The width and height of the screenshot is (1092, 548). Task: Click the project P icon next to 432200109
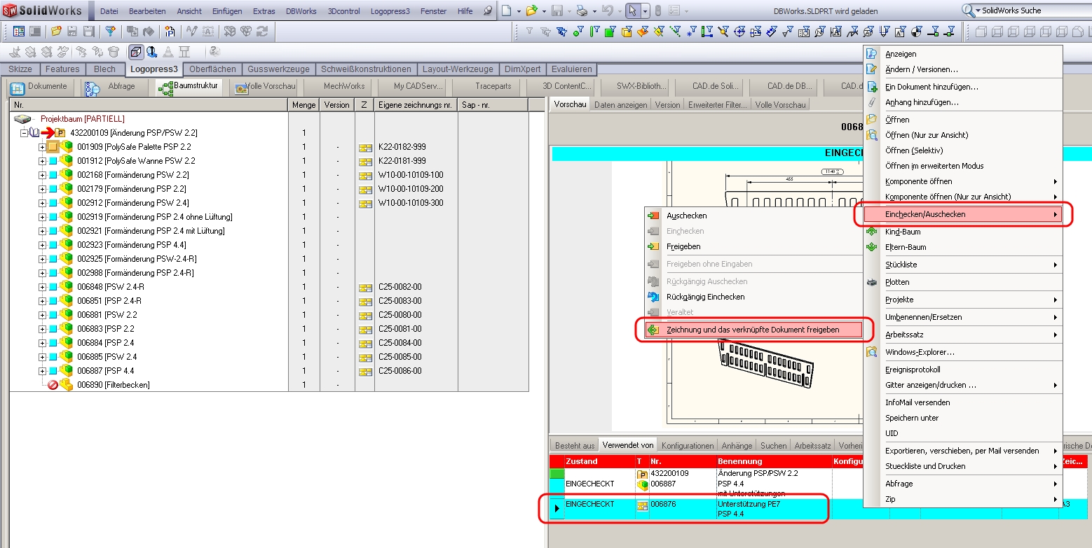(60, 133)
